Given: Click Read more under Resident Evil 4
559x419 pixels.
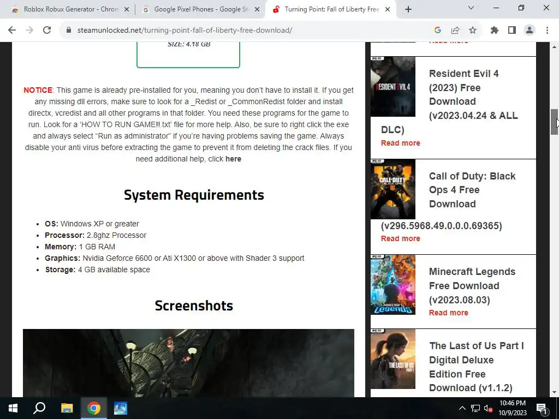Looking at the screenshot, I should [400, 143].
